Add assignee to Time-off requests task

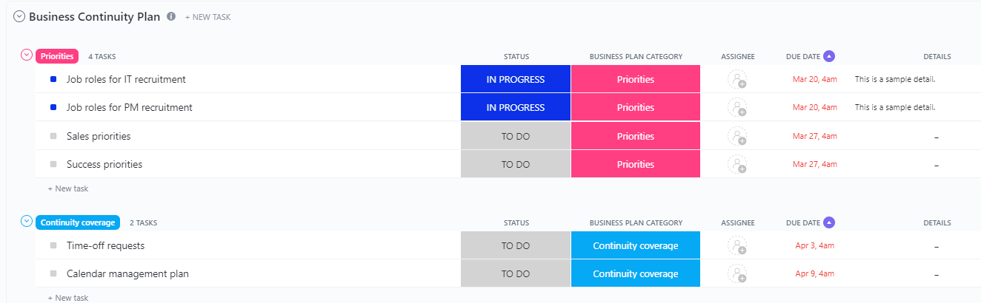tap(737, 245)
